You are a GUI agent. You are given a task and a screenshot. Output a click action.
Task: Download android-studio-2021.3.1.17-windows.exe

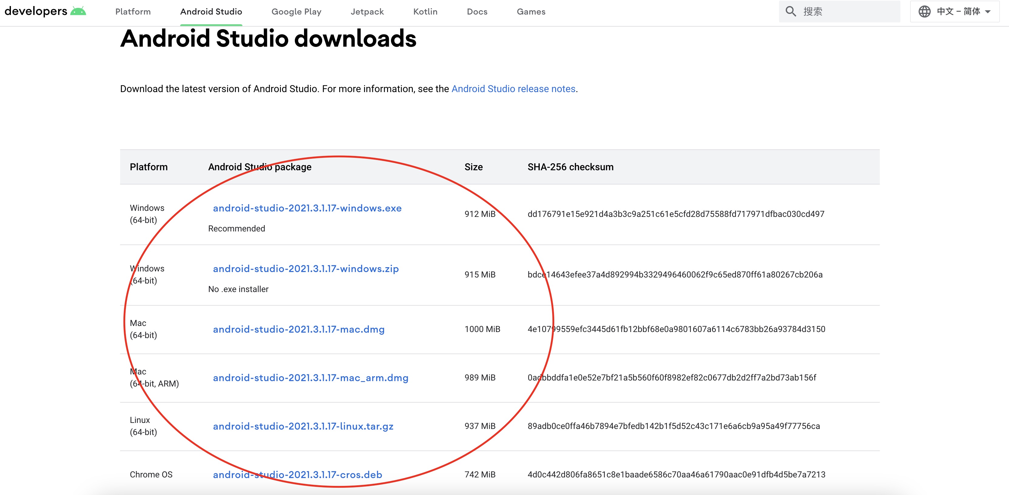coord(307,208)
